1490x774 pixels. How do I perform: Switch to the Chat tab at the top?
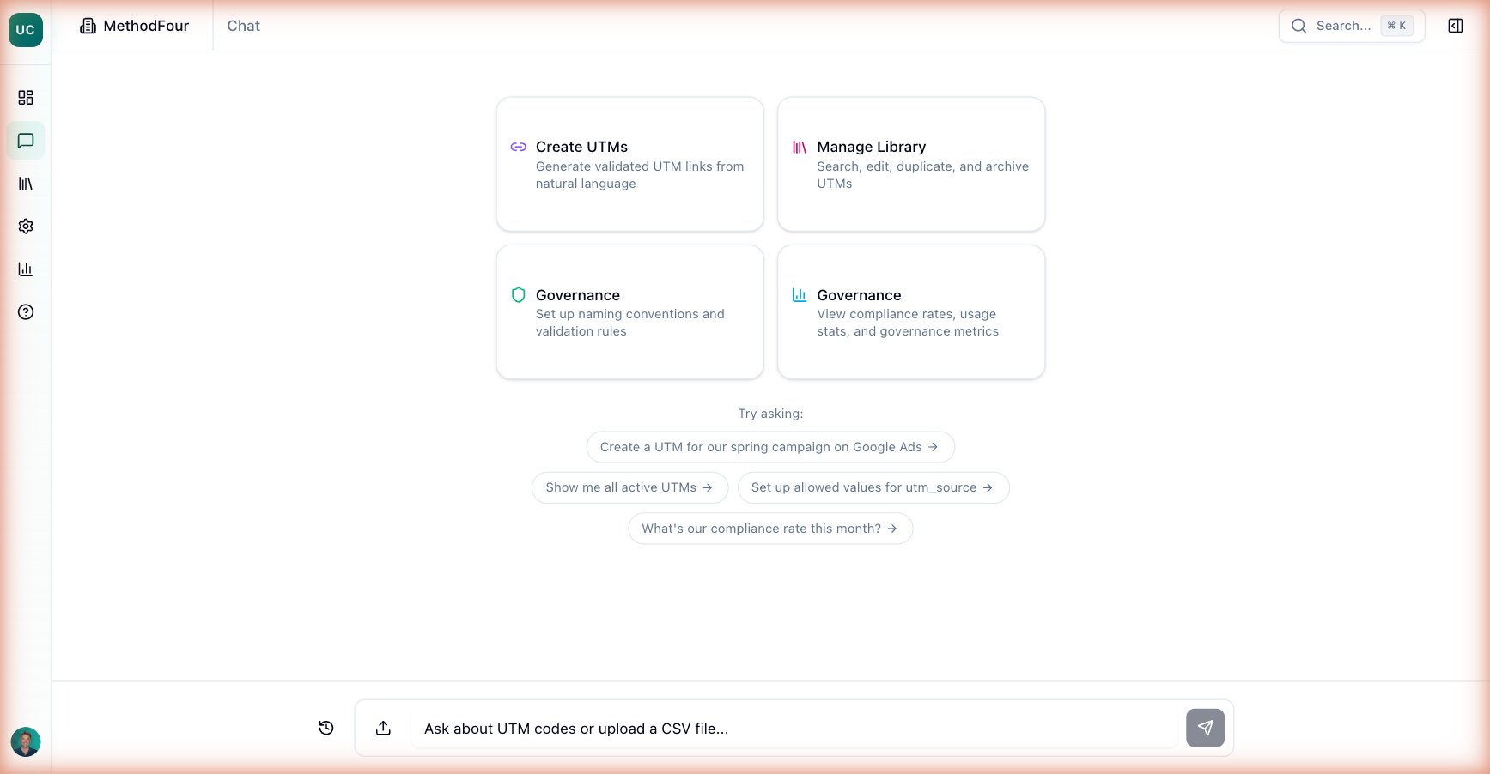[x=243, y=26]
